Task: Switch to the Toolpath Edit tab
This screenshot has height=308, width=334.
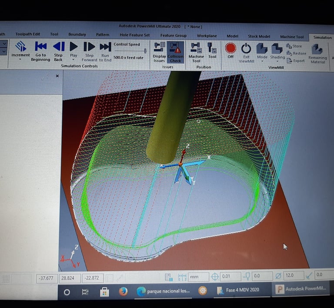Action: (27, 34)
